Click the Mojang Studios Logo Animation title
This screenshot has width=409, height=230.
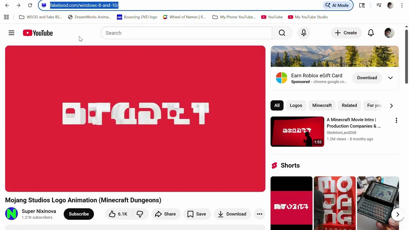tap(83, 200)
